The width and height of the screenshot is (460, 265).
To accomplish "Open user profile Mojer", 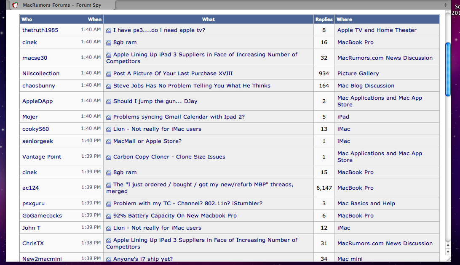I will (x=30, y=117).
